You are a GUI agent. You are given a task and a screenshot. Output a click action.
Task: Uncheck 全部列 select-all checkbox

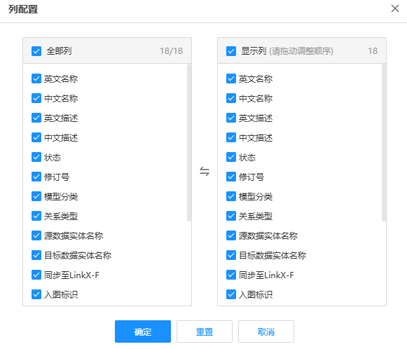36,51
